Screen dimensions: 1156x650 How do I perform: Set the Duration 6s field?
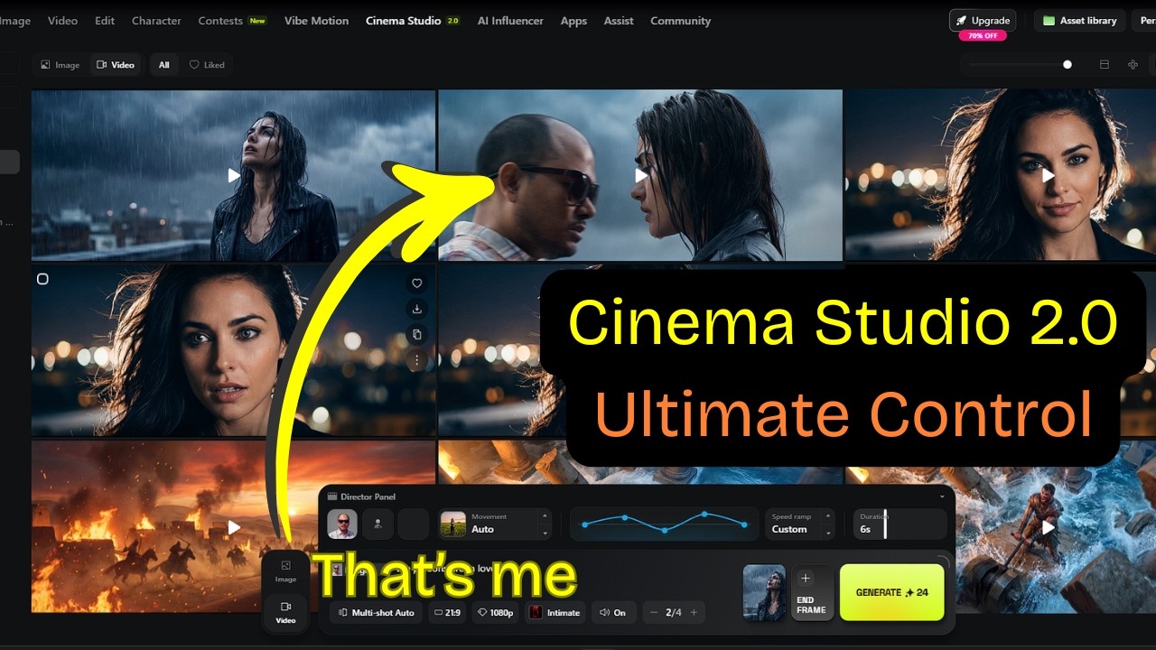pyautogui.click(x=900, y=525)
